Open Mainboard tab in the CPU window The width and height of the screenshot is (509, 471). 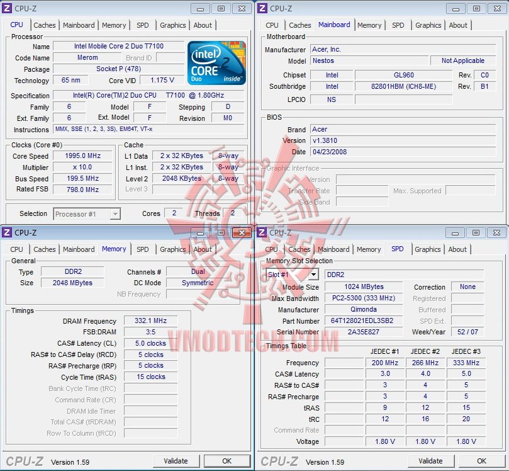79,25
